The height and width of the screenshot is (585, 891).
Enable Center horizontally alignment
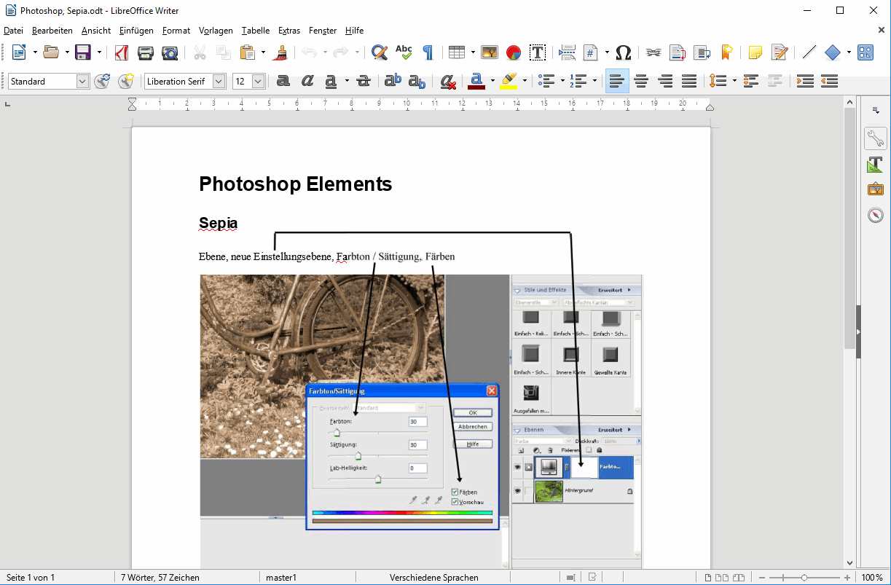[641, 81]
